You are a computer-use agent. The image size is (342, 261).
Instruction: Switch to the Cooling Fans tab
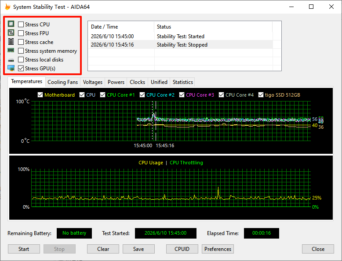tap(62, 82)
